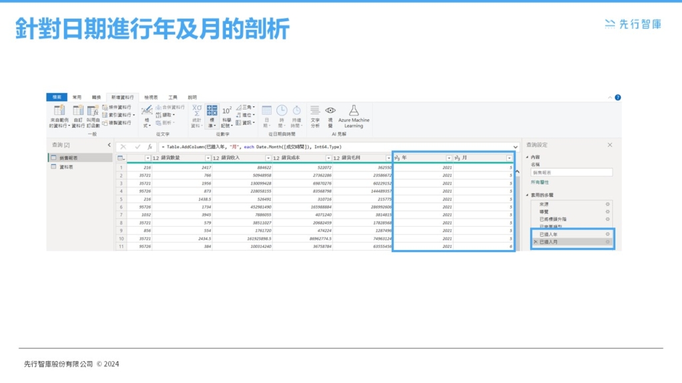682x383 pixels.
Task: Select the 已插入年 applied step
Action: (550, 234)
